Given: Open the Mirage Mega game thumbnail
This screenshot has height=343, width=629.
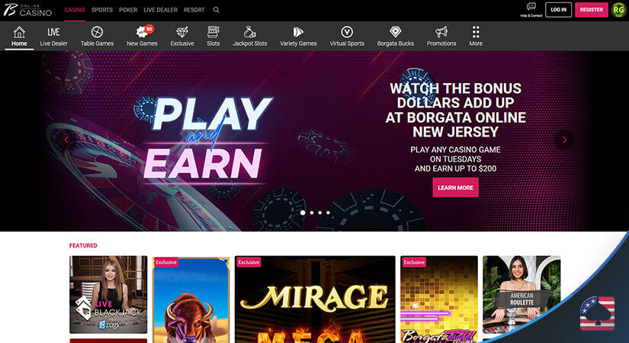Looking at the screenshot, I should pos(315,300).
